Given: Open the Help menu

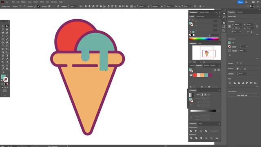Looking at the screenshot, I should (x=61, y=2).
